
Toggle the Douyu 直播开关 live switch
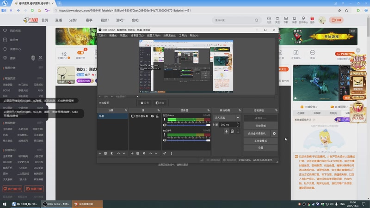pyautogui.click(x=80, y=53)
